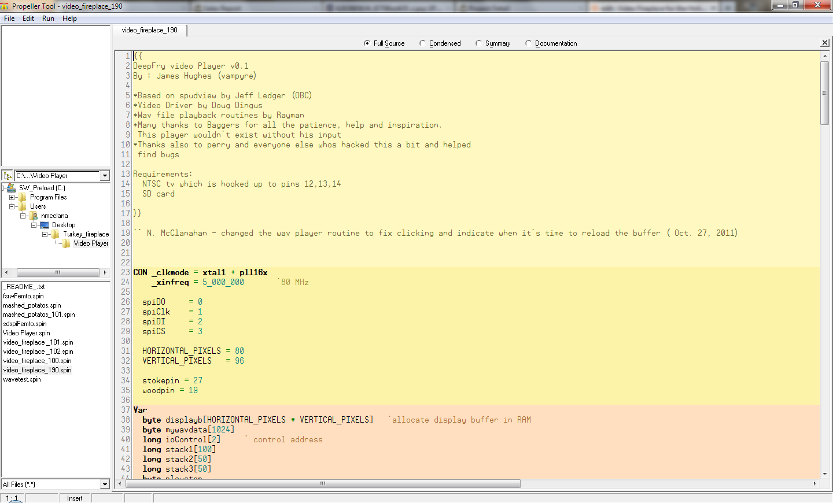Click the Turkey_fireplace folder icon

tap(56, 234)
